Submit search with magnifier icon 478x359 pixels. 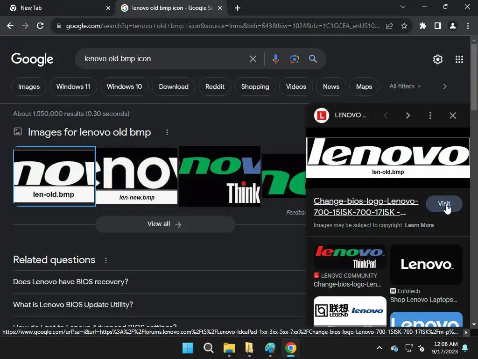(x=313, y=59)
